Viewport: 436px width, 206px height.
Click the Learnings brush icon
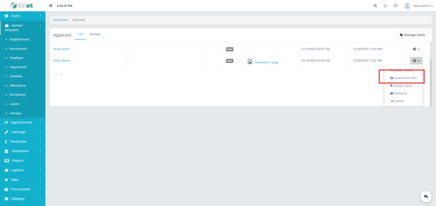click(6, 132)
